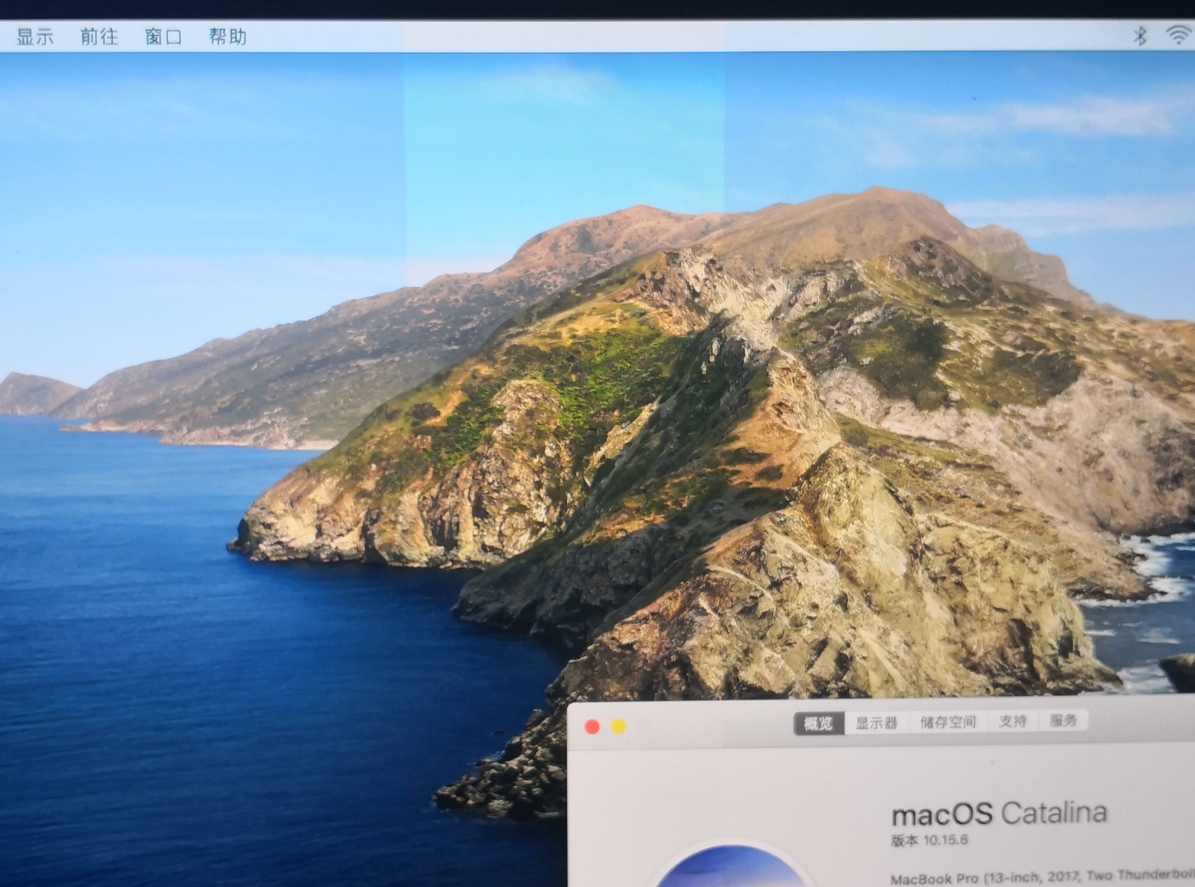Open the 显示 menu in menu bar
This screenshot has width=1195, height=887.
point(35,37)
